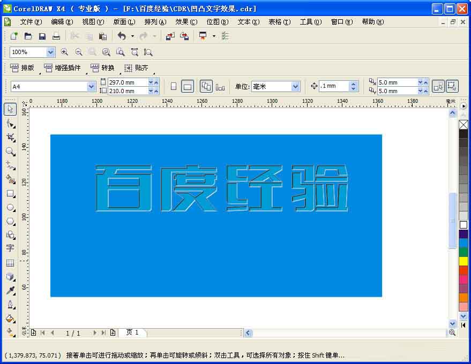471x364 pixels.
Task: Go to the next page arrow
Action: [95, 332]
